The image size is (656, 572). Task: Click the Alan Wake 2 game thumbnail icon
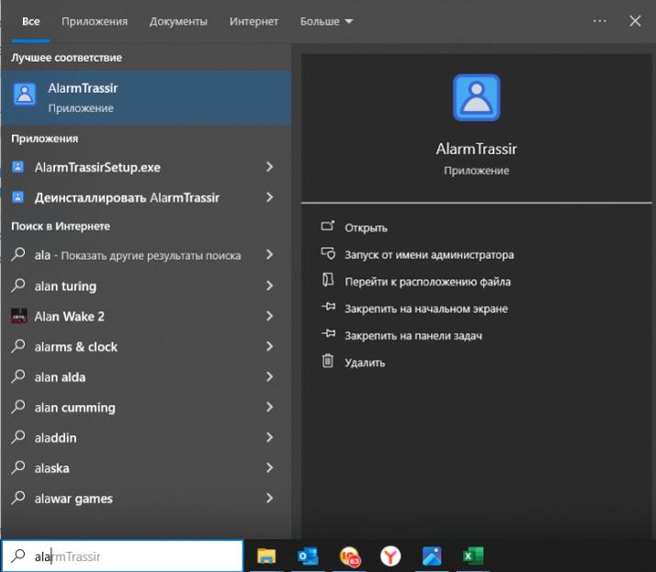[x=18, y=316]
